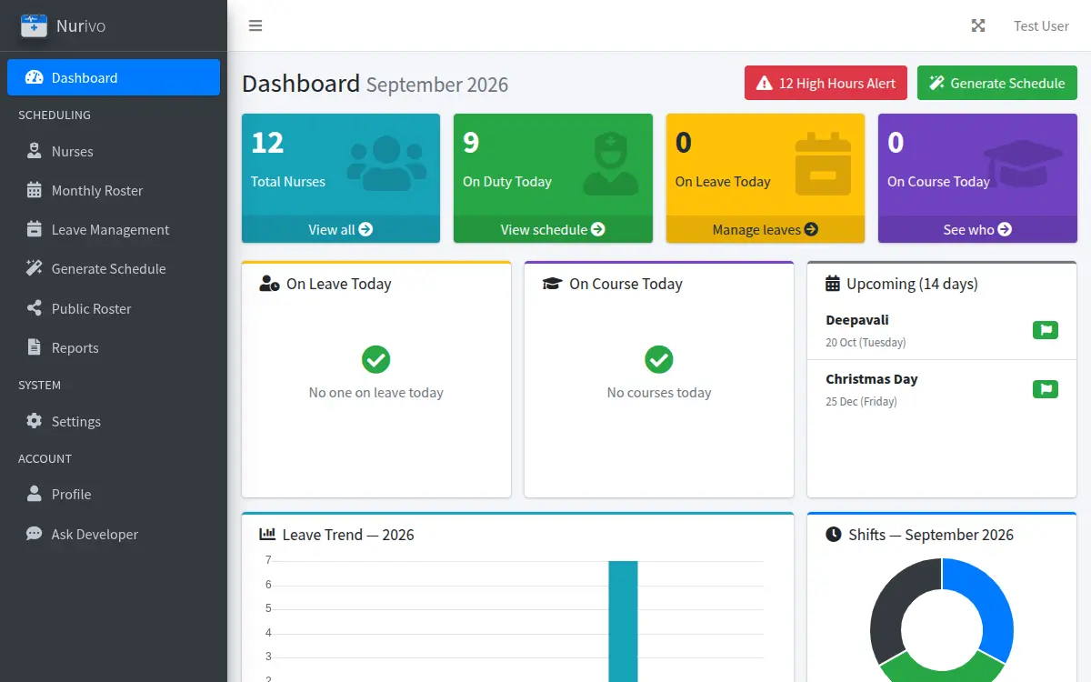Click the graduation cap in On Course Today header
This screenshot has width=1091, height=682.
(552, 284)
